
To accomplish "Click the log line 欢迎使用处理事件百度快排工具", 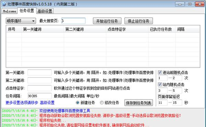I will point(65,111).
